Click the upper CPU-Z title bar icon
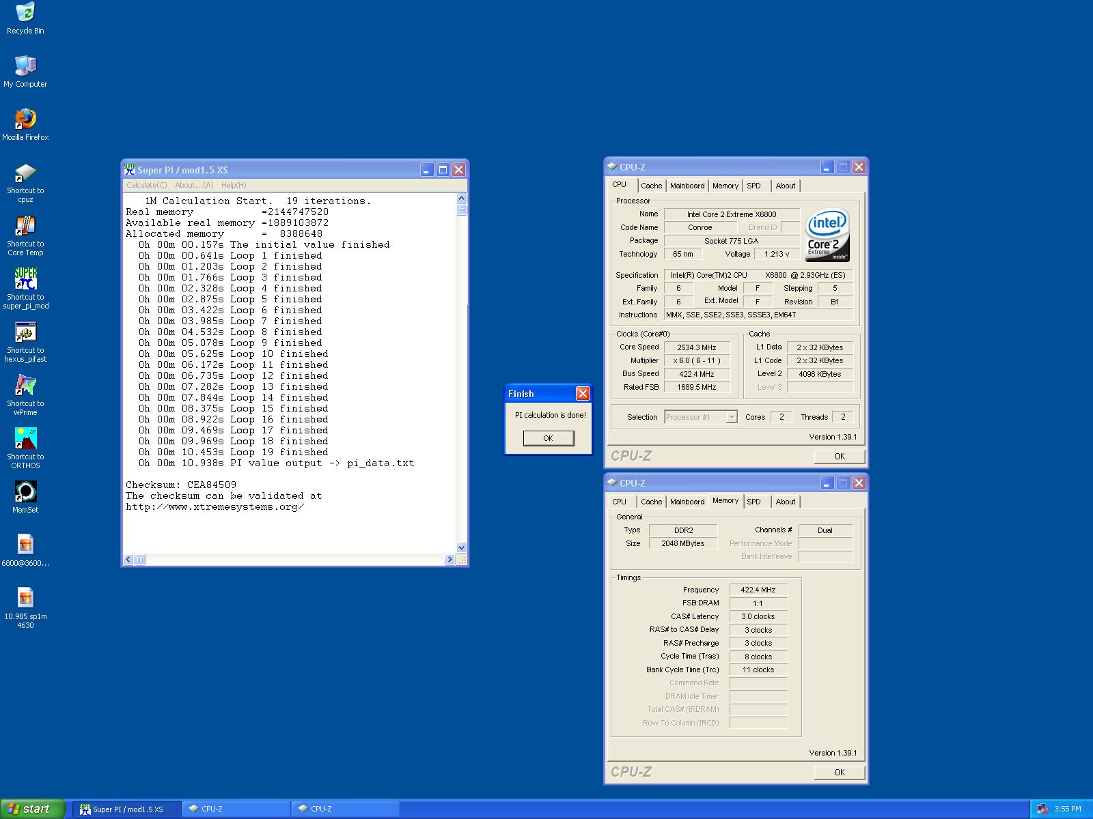The height and width of the screenshot is (819, 1093). [x=611, y=167]
